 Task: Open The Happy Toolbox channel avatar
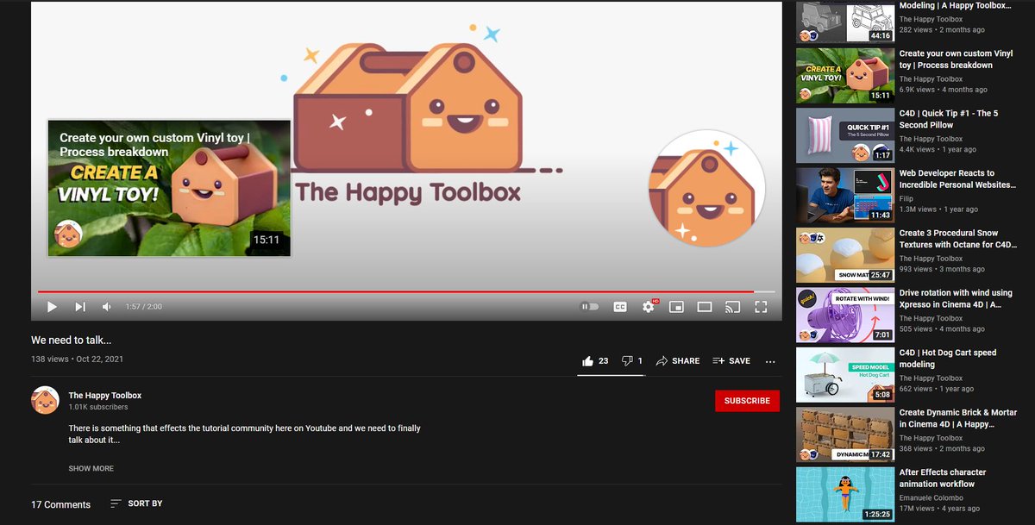pyautogui.click(x=45, y=401)
